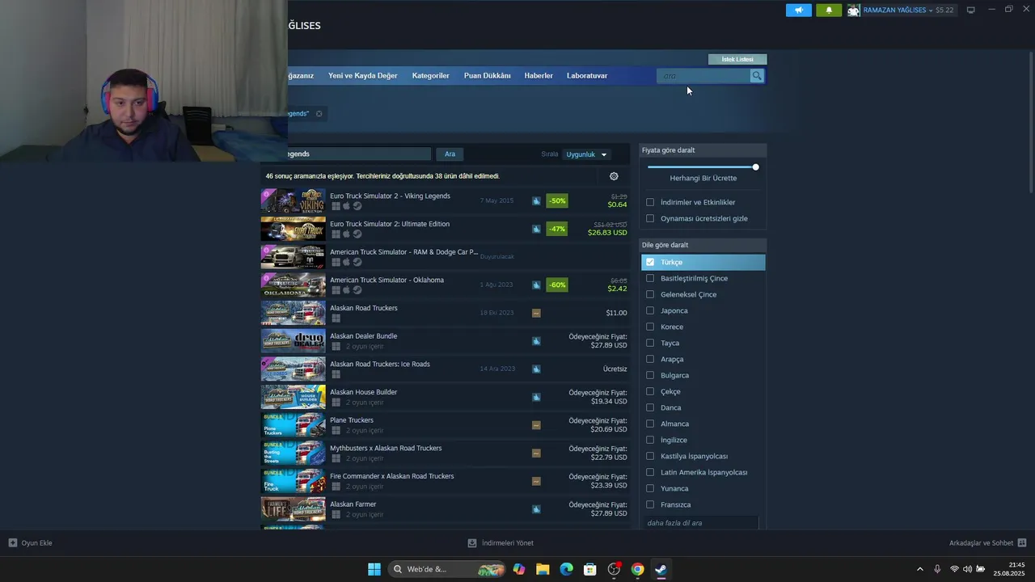
Task: Click the Big Picture mode monitor icon
Action: [971, 10]
